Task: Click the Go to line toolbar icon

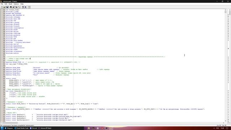Action: (19, 7)
